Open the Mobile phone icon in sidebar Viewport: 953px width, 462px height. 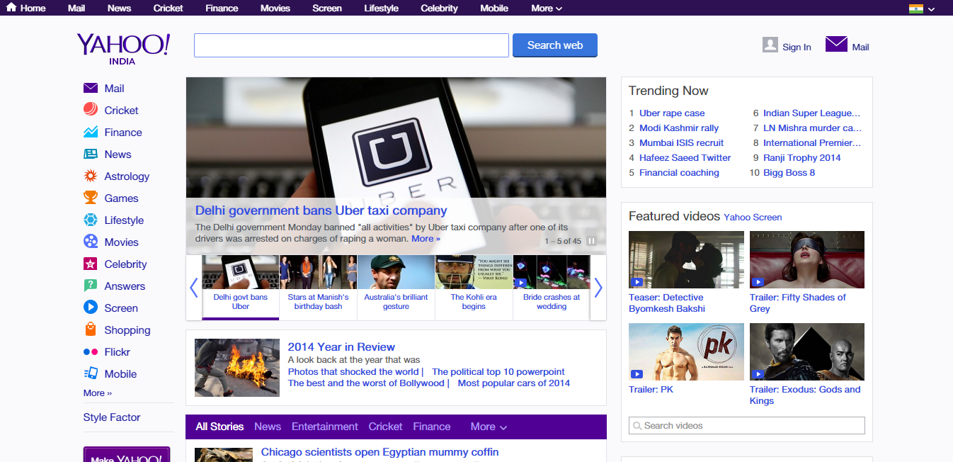91,373
